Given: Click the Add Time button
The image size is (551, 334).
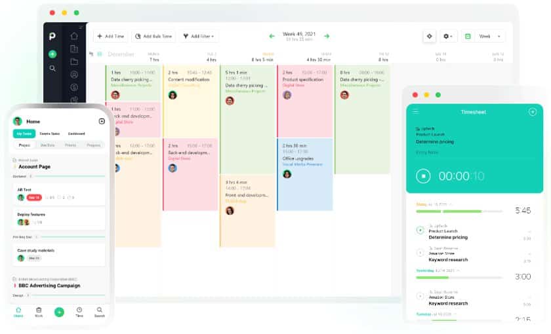Looking at the screenshot, I should [111, 36].
